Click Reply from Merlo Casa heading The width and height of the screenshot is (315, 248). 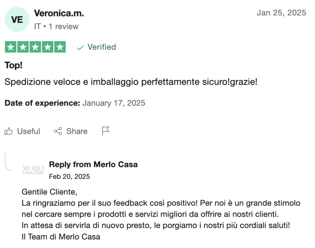coord(94,164)
